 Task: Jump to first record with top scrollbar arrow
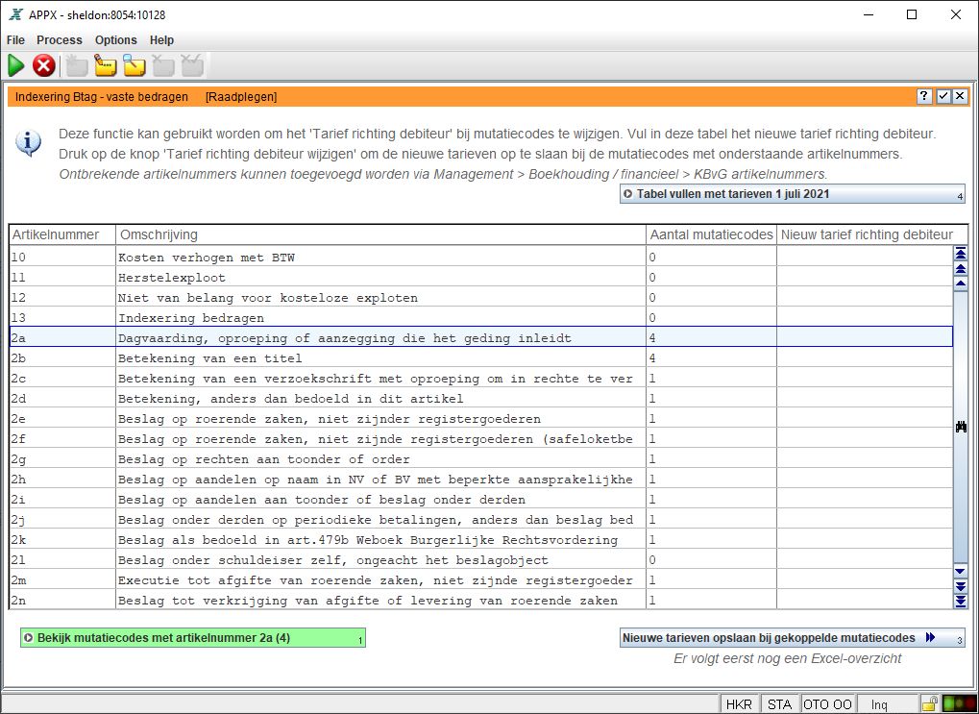coord(961,253)
